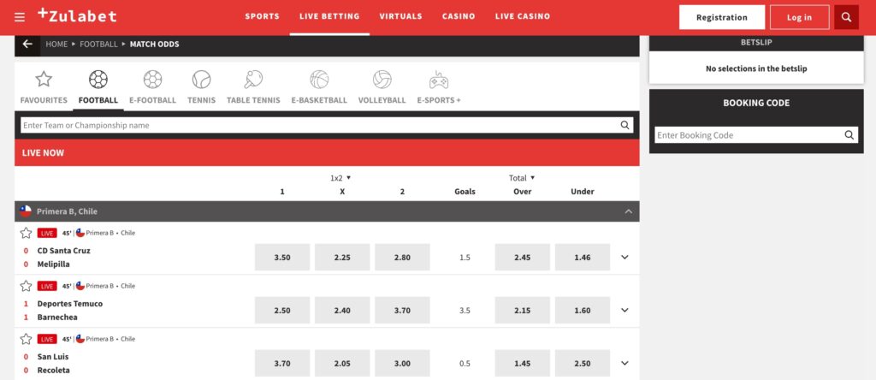Click the LIVE NOW banner
876x380 pixels.
point(327,152)
